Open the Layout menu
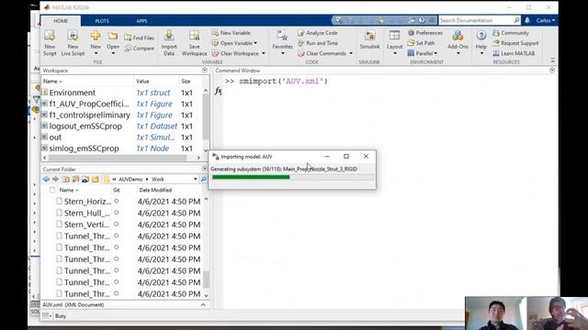 [x=394, y=43]
